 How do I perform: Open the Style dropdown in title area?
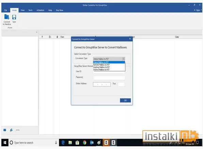pos(198,10)
